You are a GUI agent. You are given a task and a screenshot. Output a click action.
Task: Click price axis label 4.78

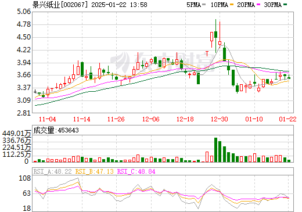tap(24, 24)
